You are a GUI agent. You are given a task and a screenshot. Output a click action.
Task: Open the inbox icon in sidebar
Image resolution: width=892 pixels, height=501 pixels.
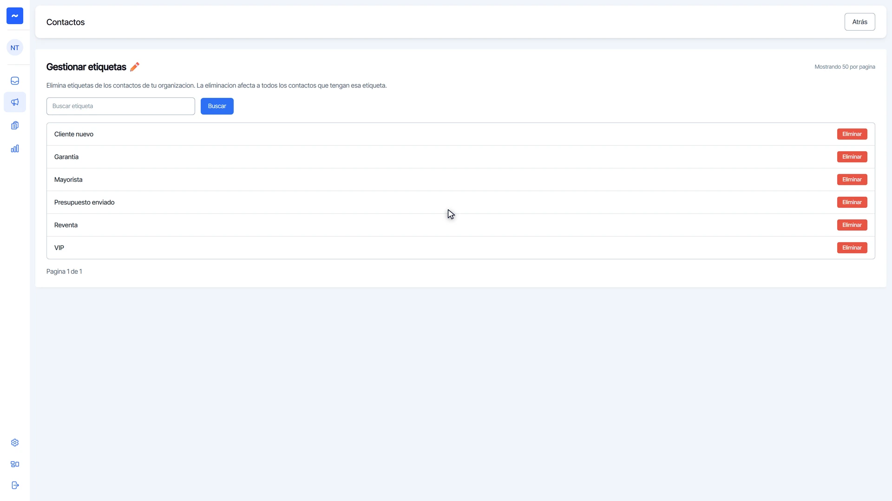pos(15,81)
